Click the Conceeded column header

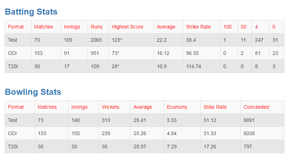(256, 107)
